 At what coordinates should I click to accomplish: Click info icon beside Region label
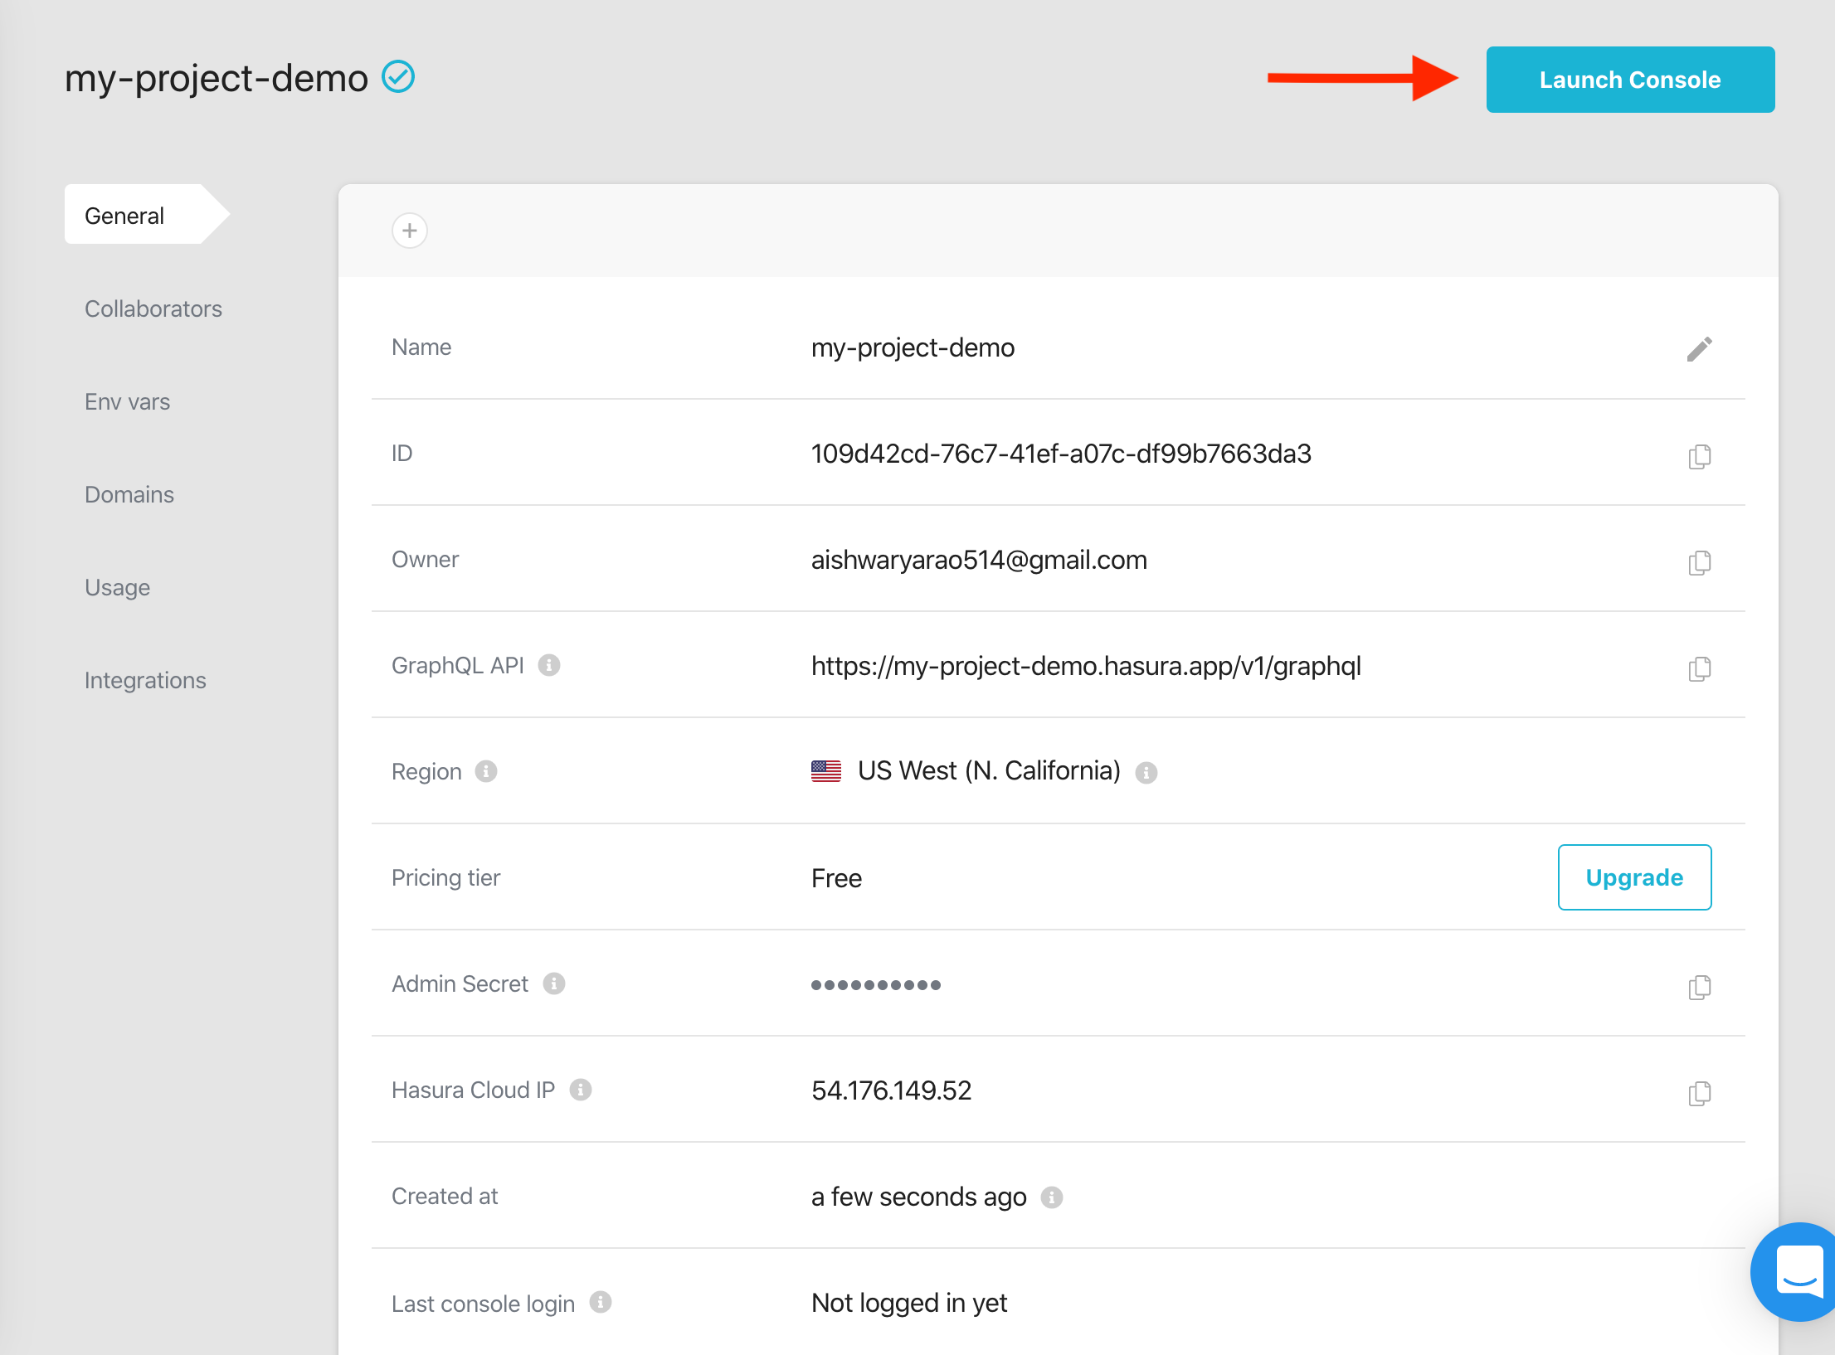pos(486,771)
